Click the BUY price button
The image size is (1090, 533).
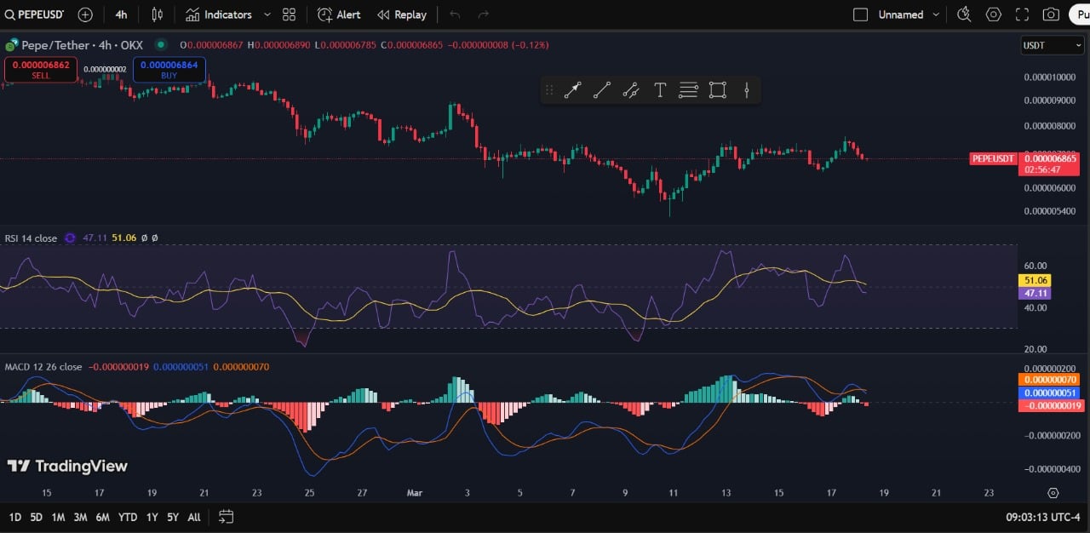169,70
